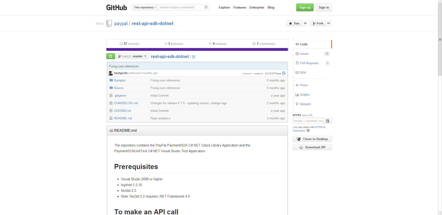Click the purple language breakdown bar
442x215 pixels.
pyautogui.click(x=197, y=49)
